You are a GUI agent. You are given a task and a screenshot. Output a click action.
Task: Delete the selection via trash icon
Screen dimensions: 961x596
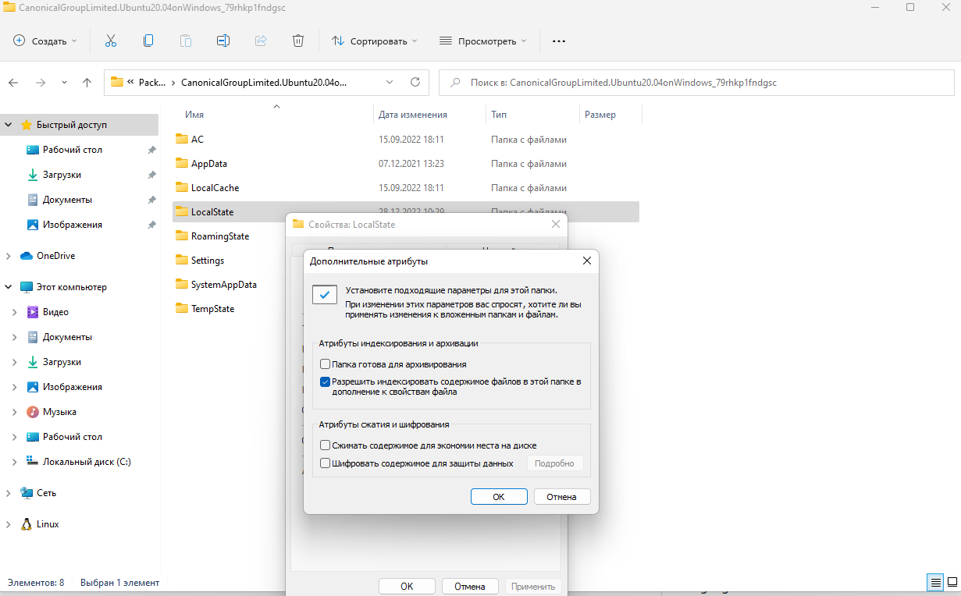(x=297, y=40)
